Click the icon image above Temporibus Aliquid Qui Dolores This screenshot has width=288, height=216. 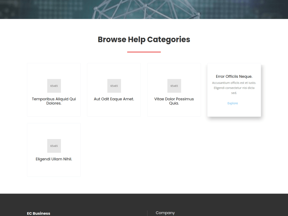point(54,86)
